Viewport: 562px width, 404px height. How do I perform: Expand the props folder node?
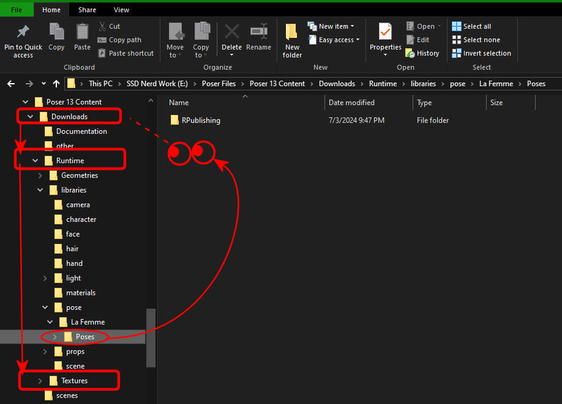click(x=45, y=351)
